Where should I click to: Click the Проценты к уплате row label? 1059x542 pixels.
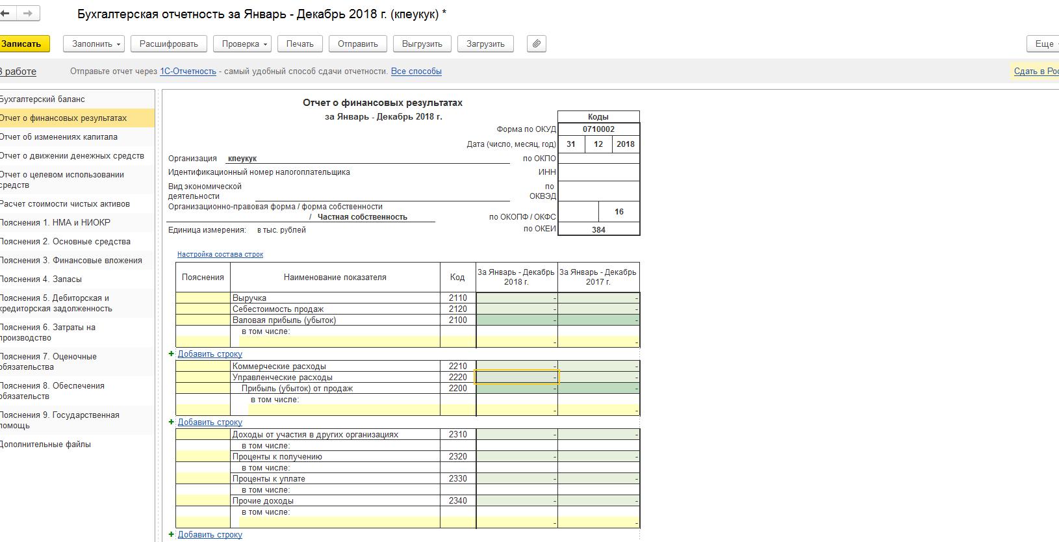269,479
